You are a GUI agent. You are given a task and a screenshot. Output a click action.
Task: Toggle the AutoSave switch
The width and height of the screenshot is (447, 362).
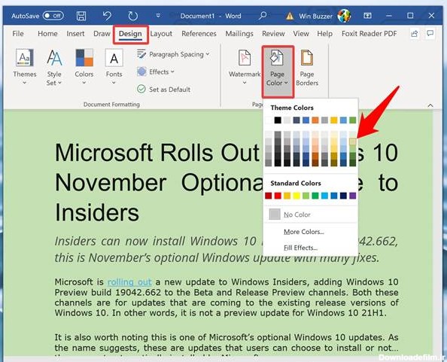point(53,16)
